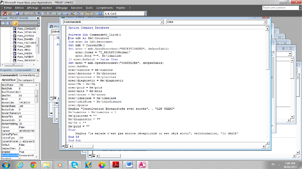Expand the Click procedure dropdown
Image resolution: width=302 pixels, height=169 pixels.
(x=265, y=22)
